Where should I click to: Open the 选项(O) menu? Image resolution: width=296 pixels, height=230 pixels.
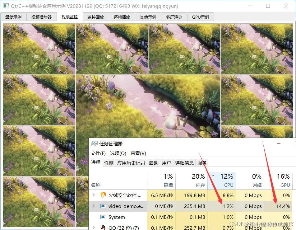pyautogui.click(x=118, y=153)
